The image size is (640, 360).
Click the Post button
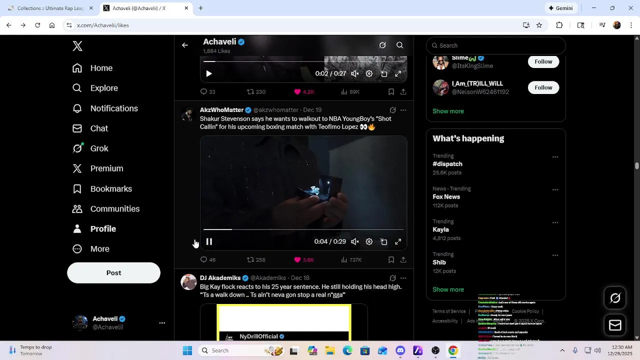(113, 273)
